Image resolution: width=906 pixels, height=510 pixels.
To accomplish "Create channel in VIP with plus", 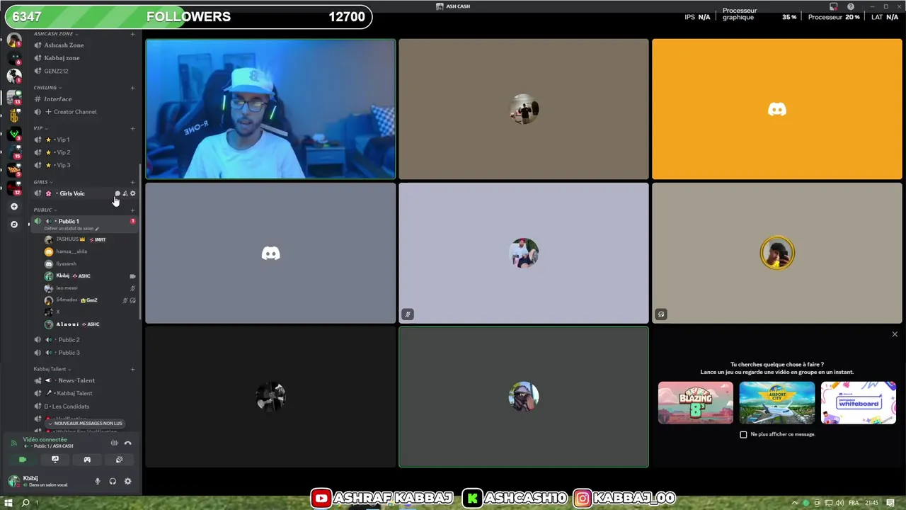I will 132,128.
